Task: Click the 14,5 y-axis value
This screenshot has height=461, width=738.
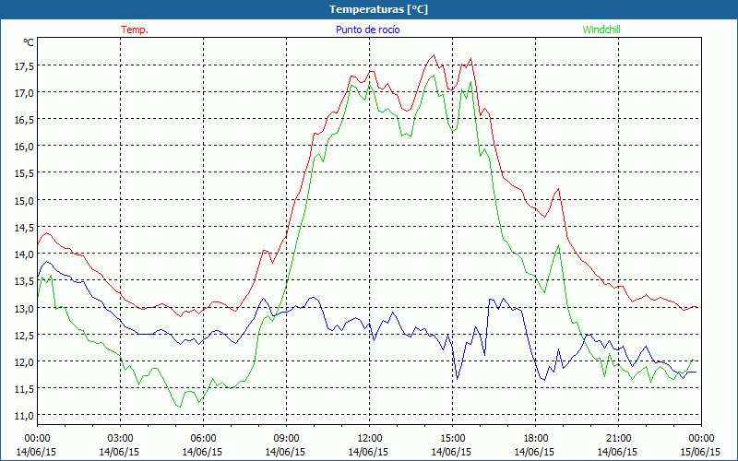Action: 25,228
